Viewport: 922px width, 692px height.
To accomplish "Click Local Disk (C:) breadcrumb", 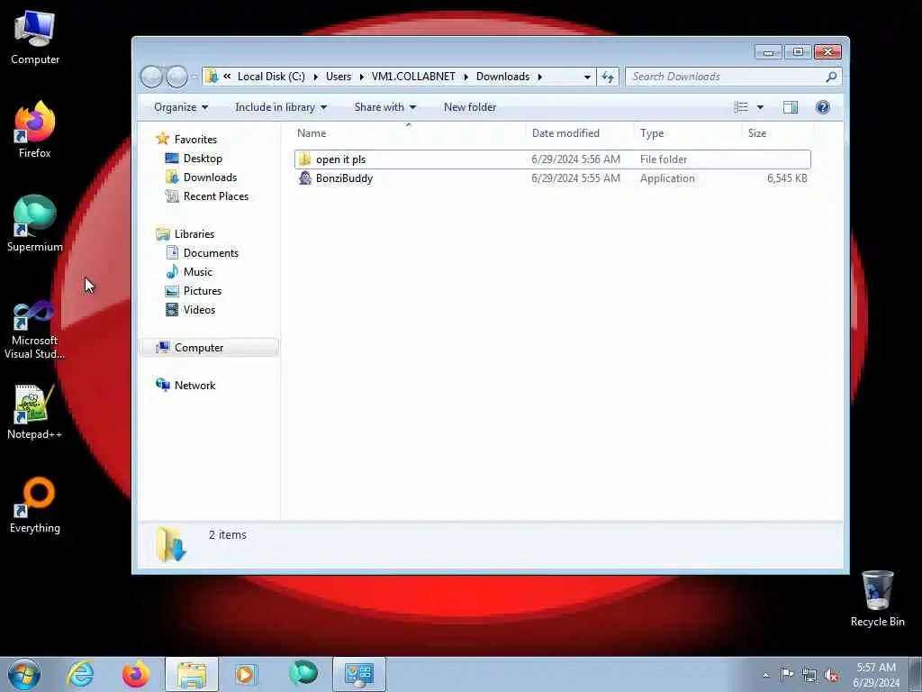I will coord(271,77).
